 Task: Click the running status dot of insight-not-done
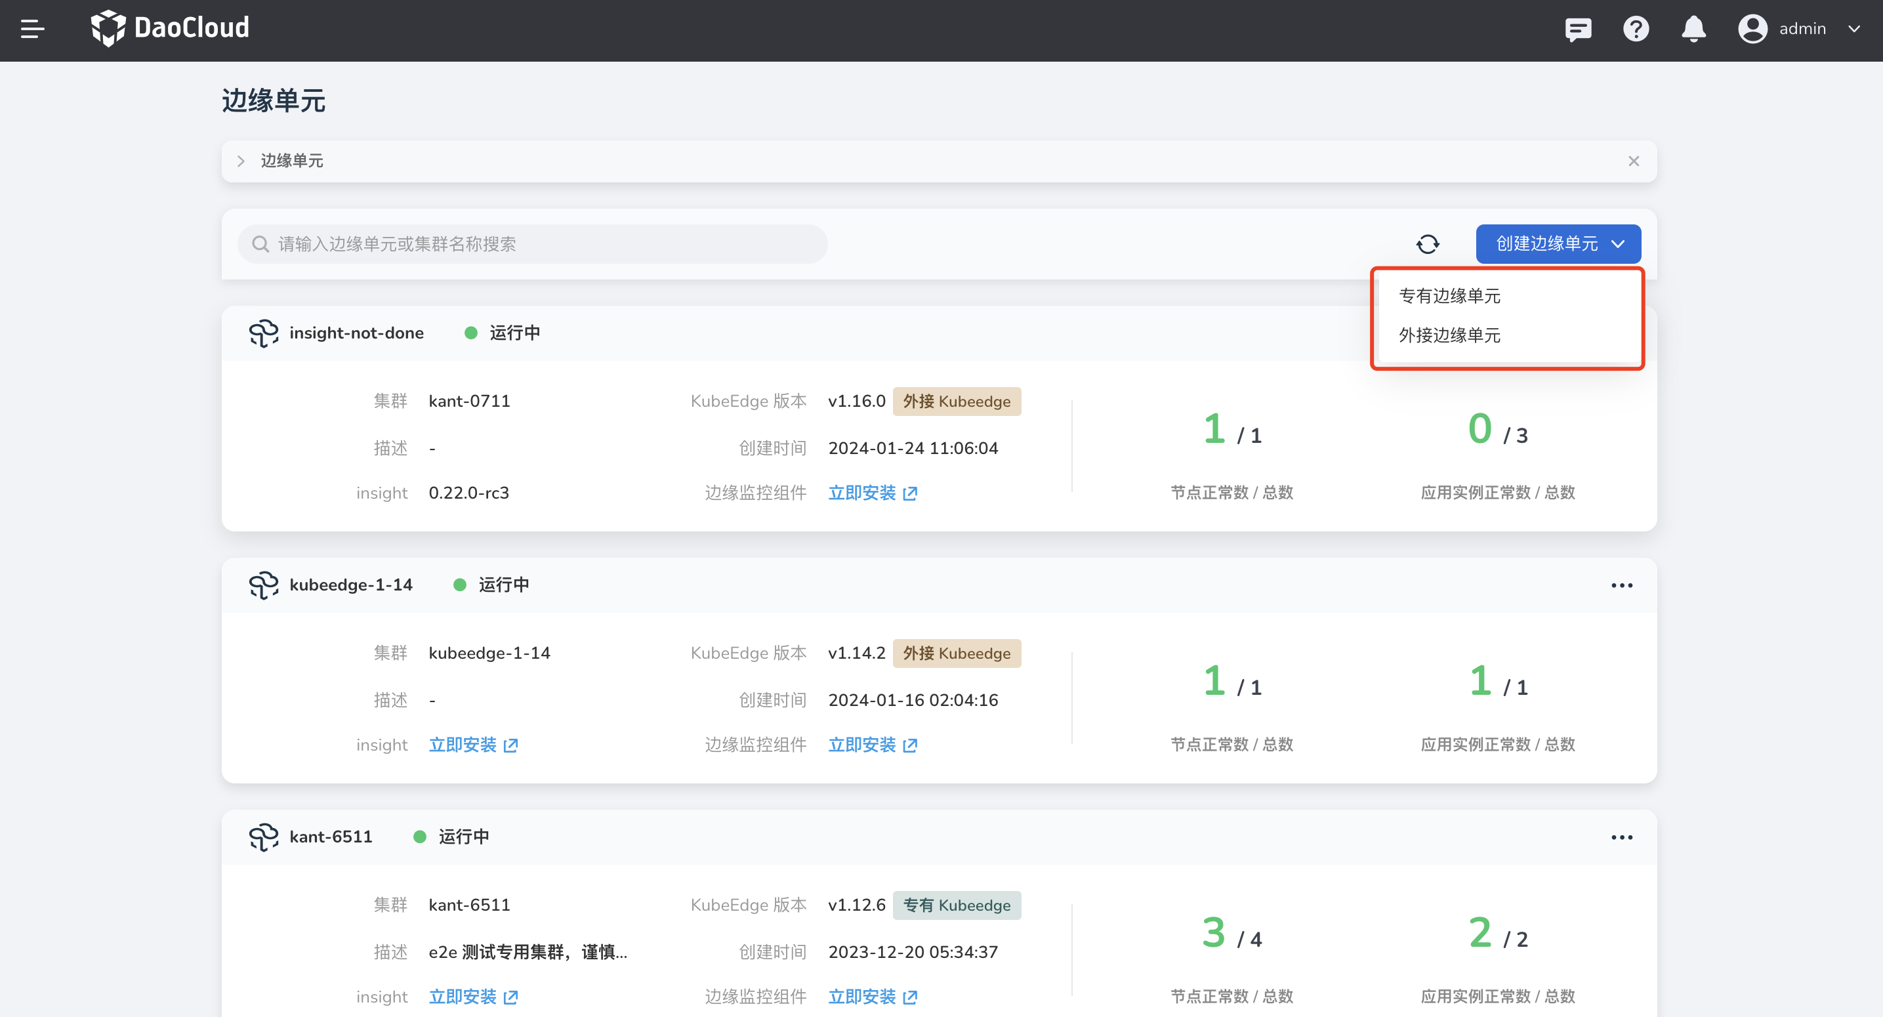tap(472, 333)
